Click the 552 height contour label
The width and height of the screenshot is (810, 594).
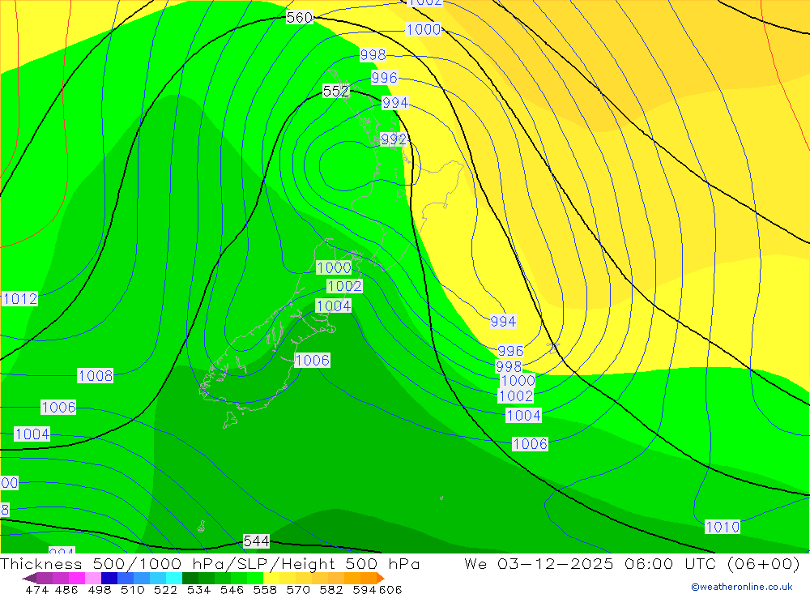click(x=336, y=92)
